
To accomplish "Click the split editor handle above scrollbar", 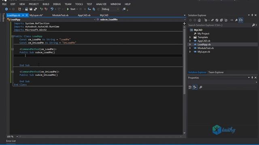I will click(x=185, y=23).
